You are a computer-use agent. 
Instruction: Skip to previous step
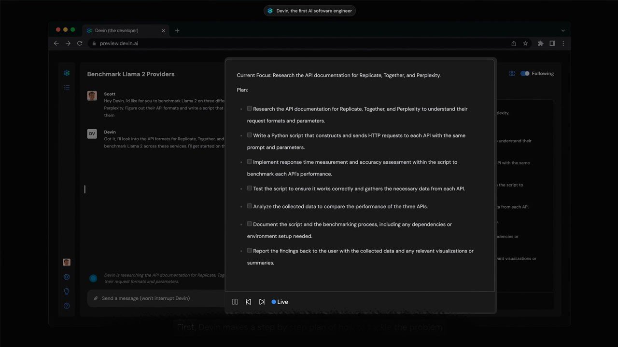(248, 302)
